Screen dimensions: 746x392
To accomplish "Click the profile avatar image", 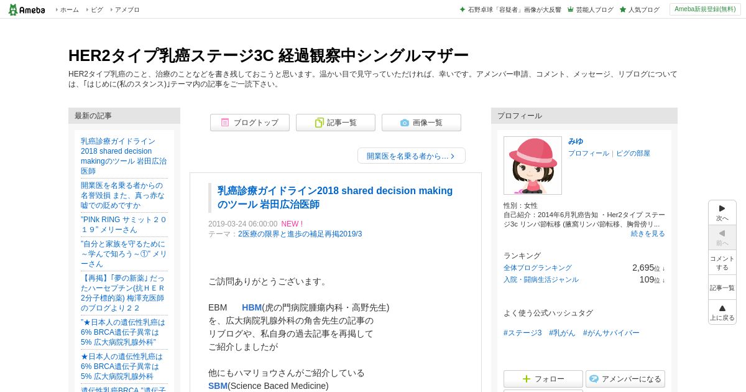I will click(x=533, y=166).
